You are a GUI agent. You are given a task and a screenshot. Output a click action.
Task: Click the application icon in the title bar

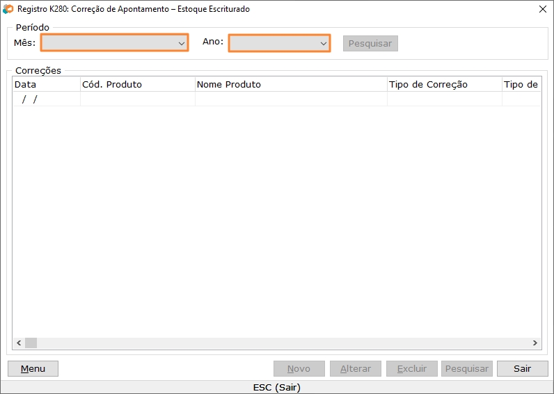point(8,9)
